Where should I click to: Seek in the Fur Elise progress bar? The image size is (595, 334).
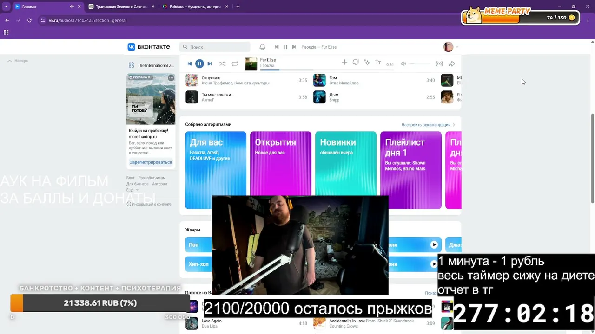(327, 70)
